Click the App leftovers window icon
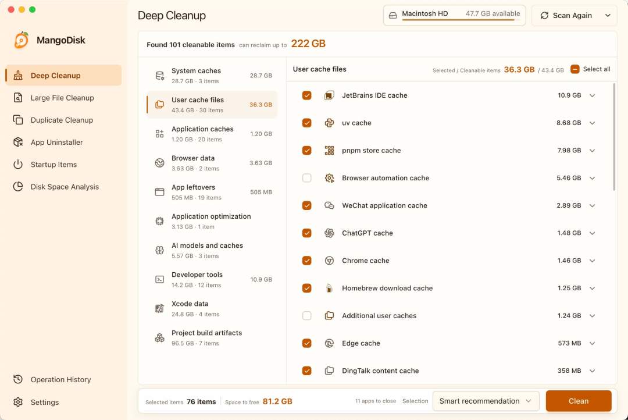 159,192
